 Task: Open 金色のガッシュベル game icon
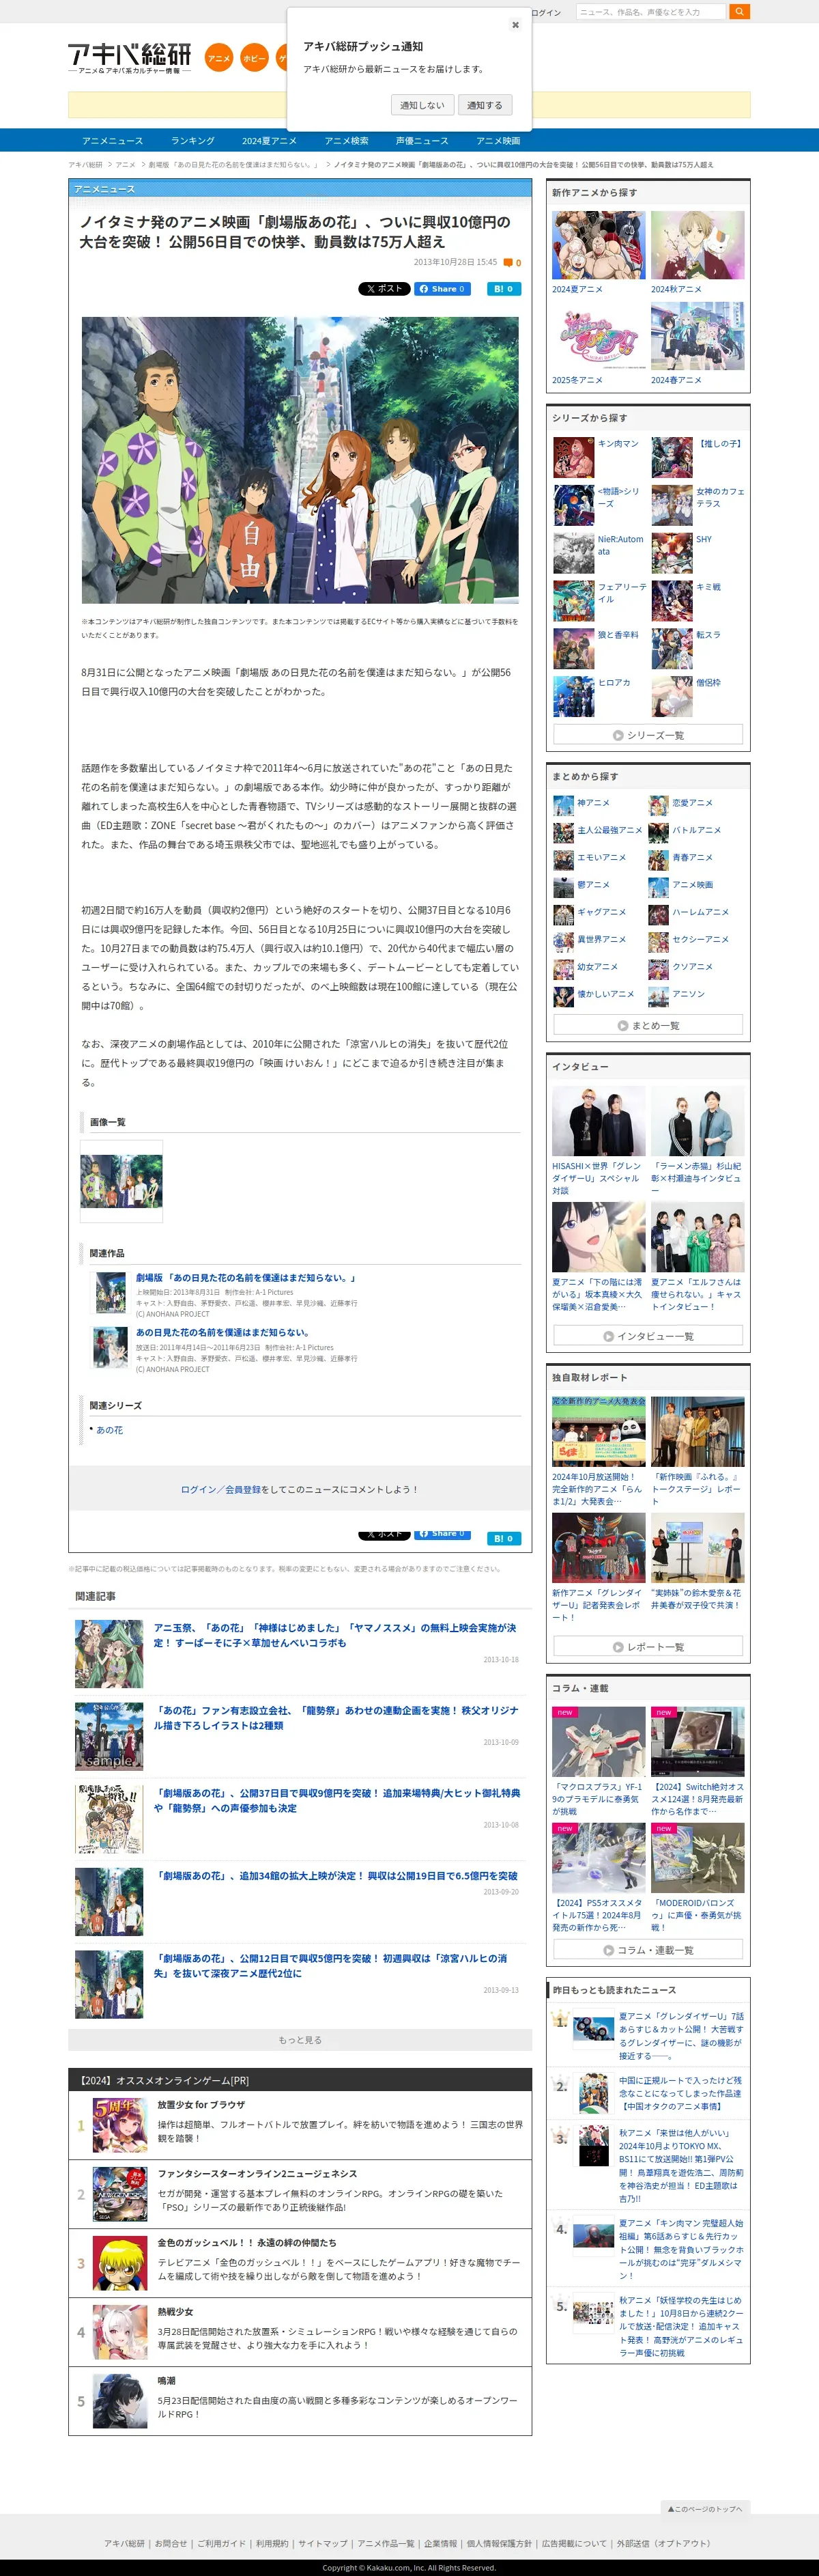[x=120, y=2263]
